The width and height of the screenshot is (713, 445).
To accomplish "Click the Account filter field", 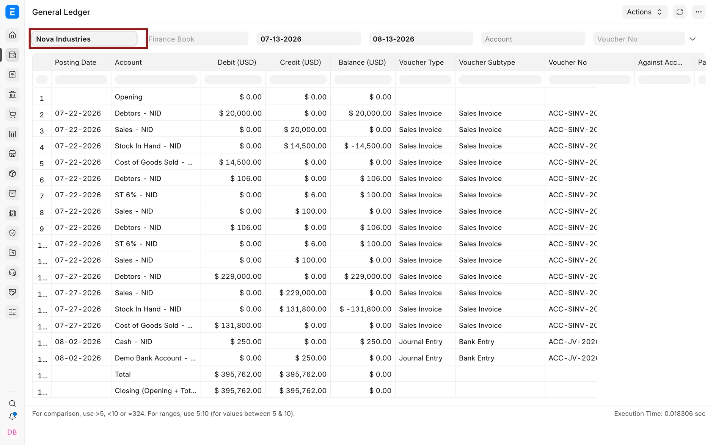I will point(533,39).
